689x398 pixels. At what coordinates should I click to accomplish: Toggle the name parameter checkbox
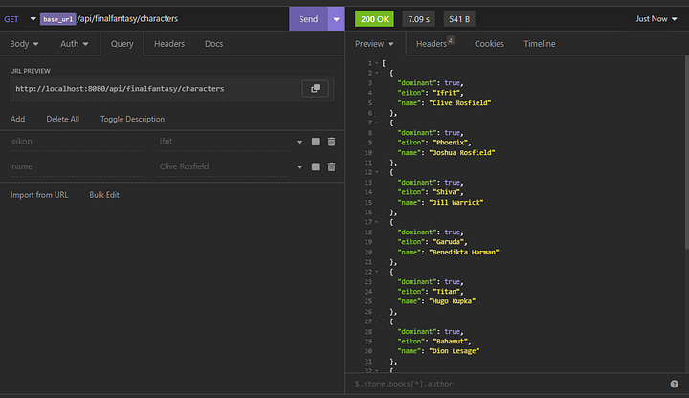pyautogui.click(x=316, y=166)
